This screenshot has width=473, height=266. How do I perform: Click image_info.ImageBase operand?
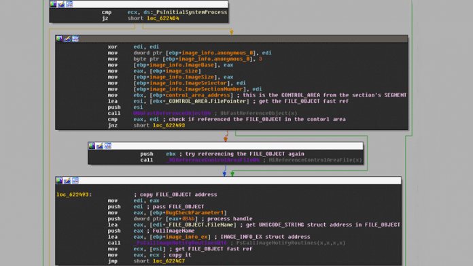(182, 65)
